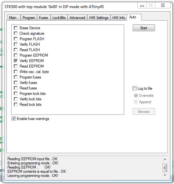Click the Start button

pos(144,28)
